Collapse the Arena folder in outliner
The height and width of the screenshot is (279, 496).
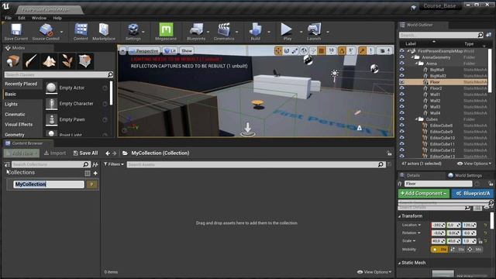click(416, 64)
